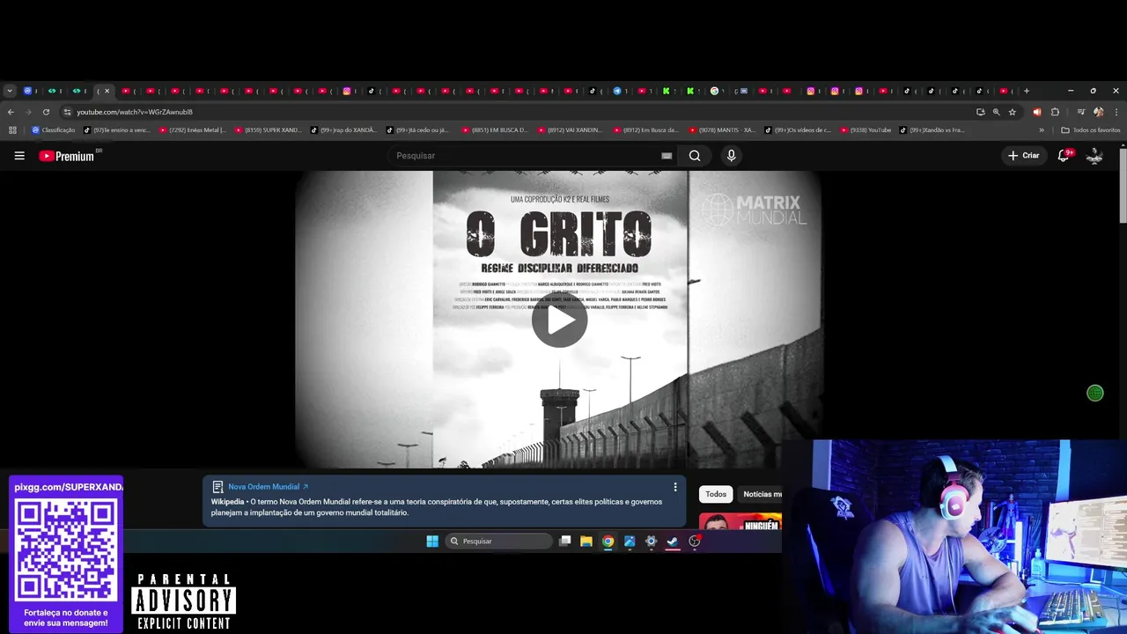Image resolution: width=1127 pixels, height=634 pixels.
Task: Open a new browser tab
Action: (x=1026, y=91)
